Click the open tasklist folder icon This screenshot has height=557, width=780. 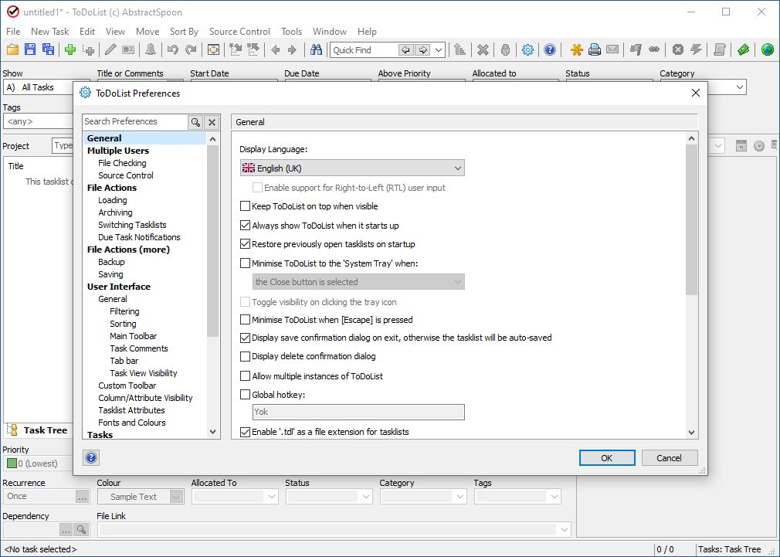[12, 49]
